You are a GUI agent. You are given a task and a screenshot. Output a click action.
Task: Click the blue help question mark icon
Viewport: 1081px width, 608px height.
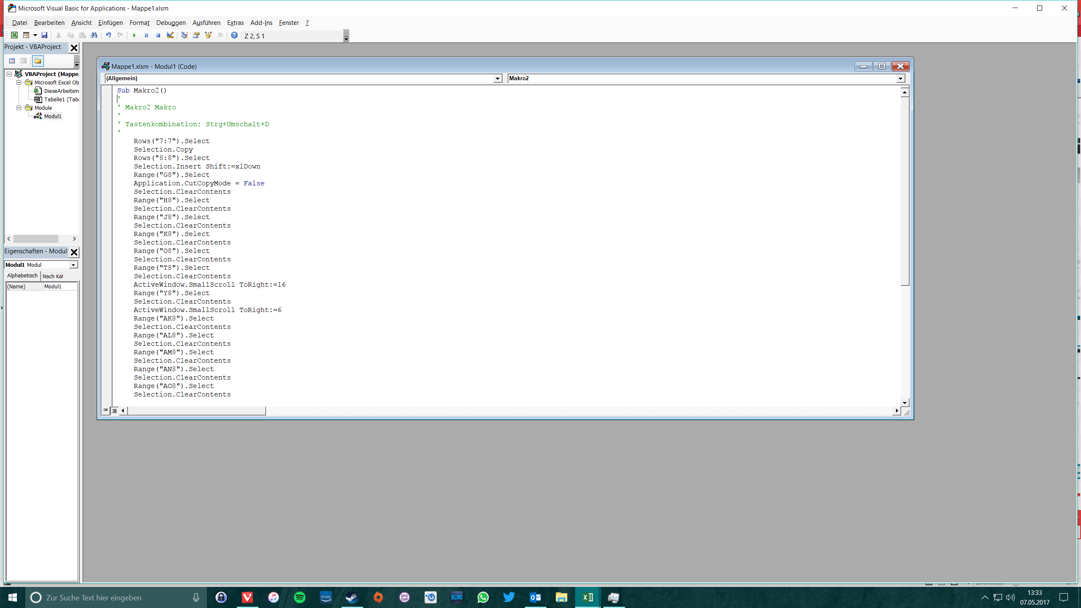tap(234, 35)
